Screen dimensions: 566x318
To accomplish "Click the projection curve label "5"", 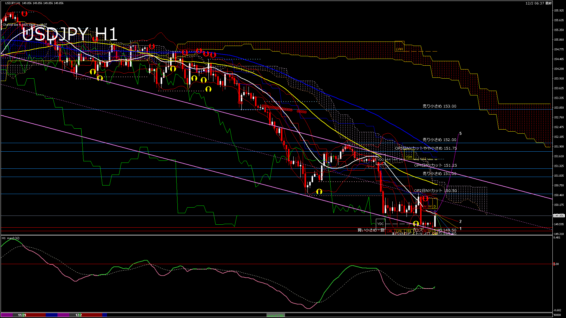I will coord(460,134).
